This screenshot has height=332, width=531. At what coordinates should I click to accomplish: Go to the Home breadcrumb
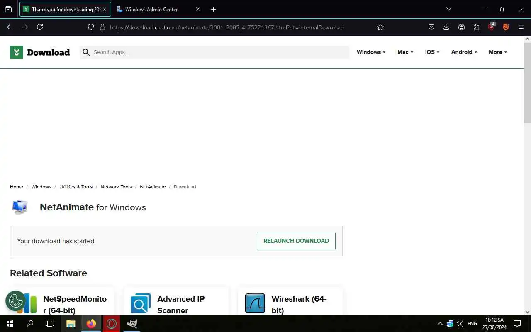[17, 187]
